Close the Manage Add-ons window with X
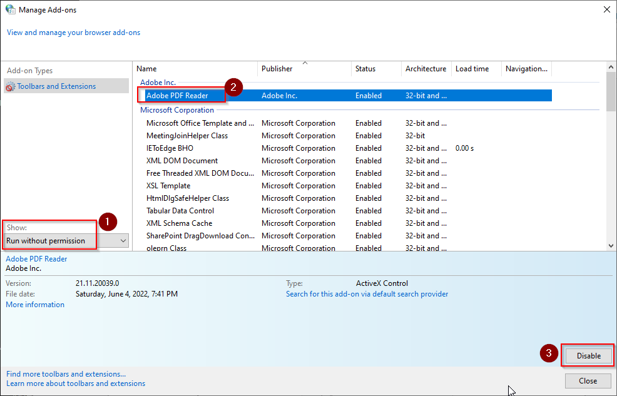Screen dimensions: 617x396 [x=607, y=9]
